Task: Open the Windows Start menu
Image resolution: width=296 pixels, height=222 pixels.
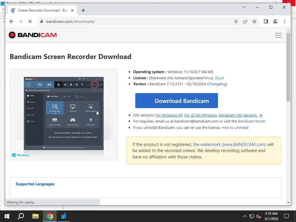Action: pyautogui.click(x=7, y=216)
